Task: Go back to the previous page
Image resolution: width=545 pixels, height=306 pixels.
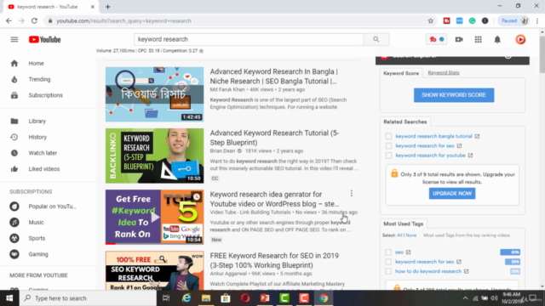Action: [x=9, y=20]
